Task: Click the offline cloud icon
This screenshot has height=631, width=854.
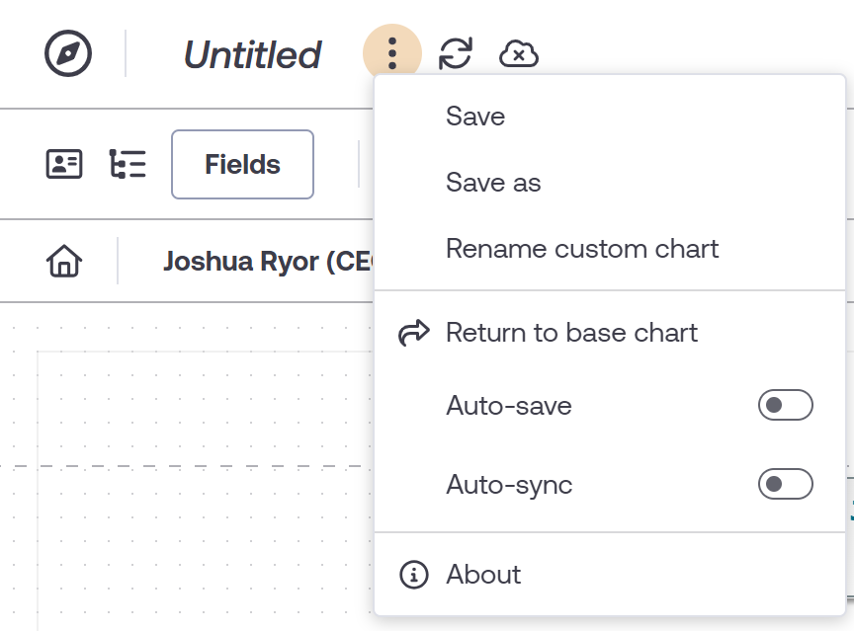Action: click(x=518, y=54)
